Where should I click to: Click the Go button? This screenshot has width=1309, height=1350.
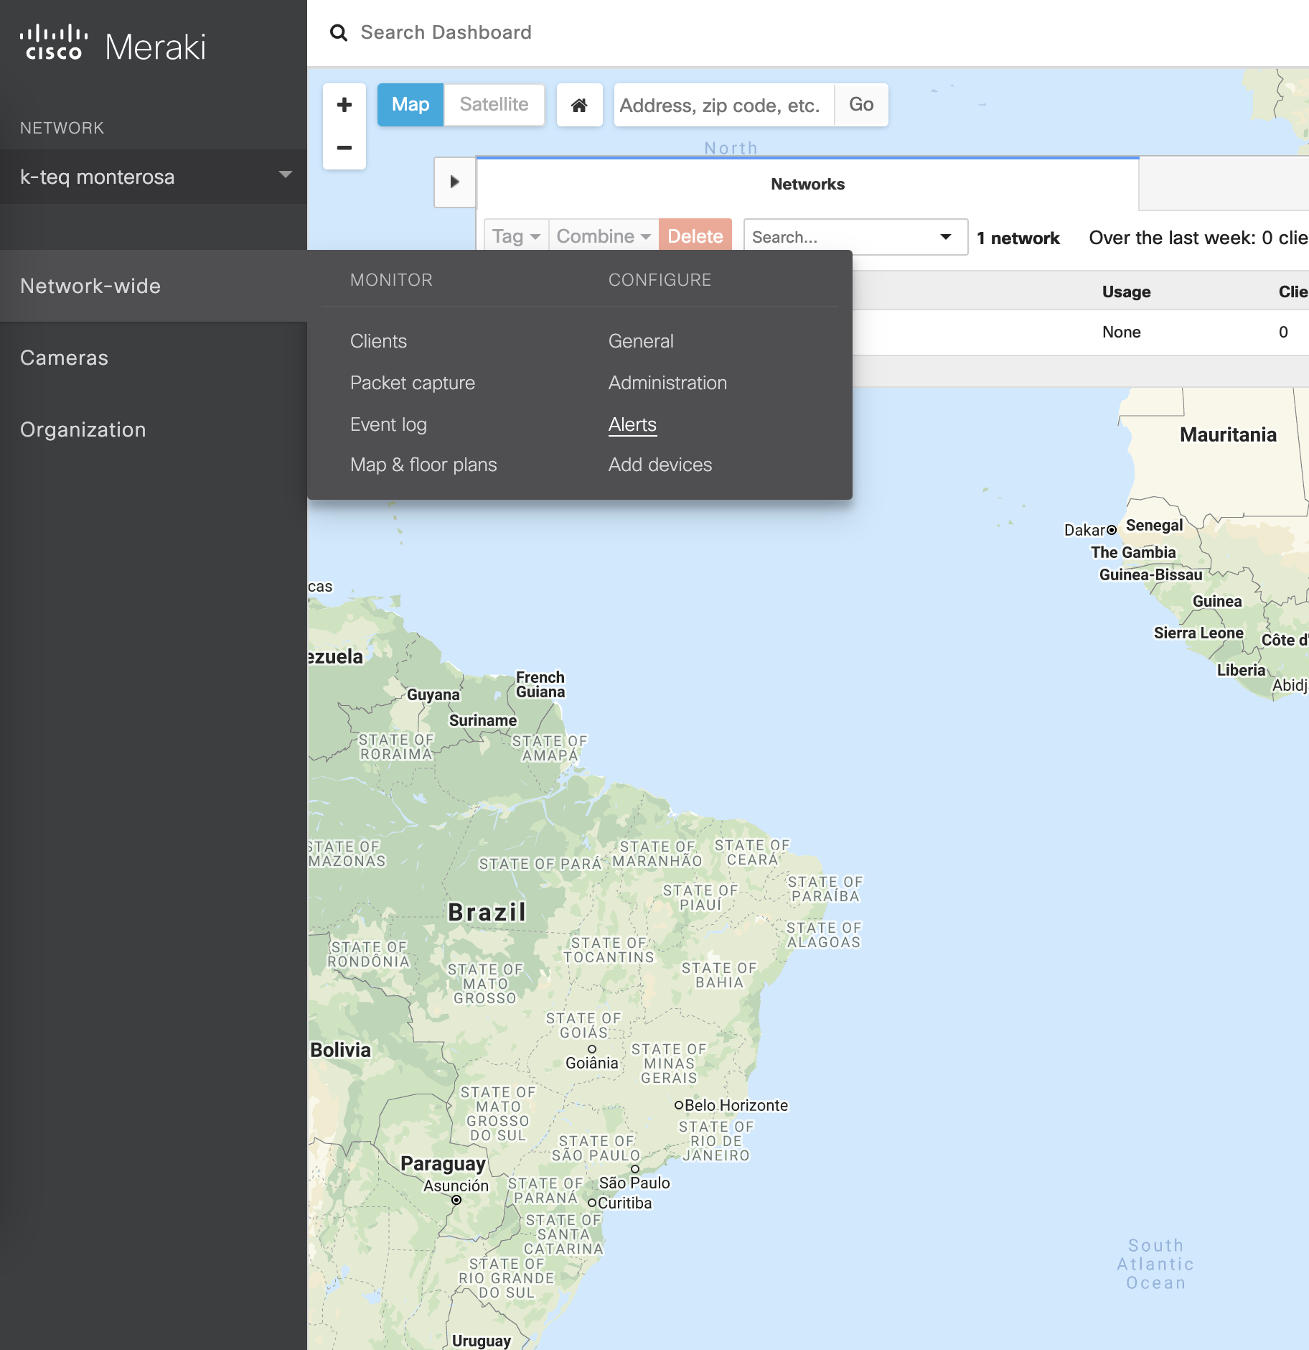point(861,105)
